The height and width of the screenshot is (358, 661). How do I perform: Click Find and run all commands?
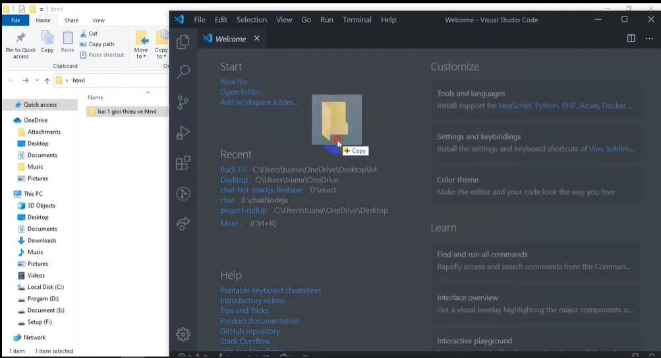coord(536,260)
